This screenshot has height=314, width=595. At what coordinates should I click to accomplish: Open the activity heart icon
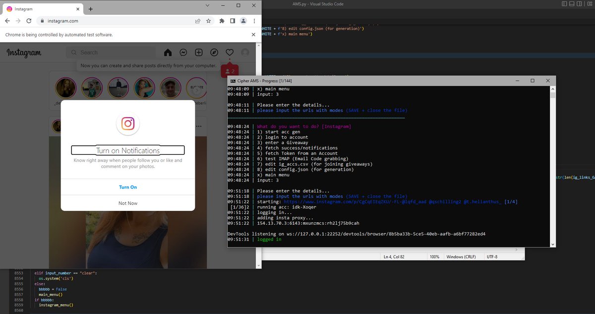pyautogui.click(x=230, y=53)
